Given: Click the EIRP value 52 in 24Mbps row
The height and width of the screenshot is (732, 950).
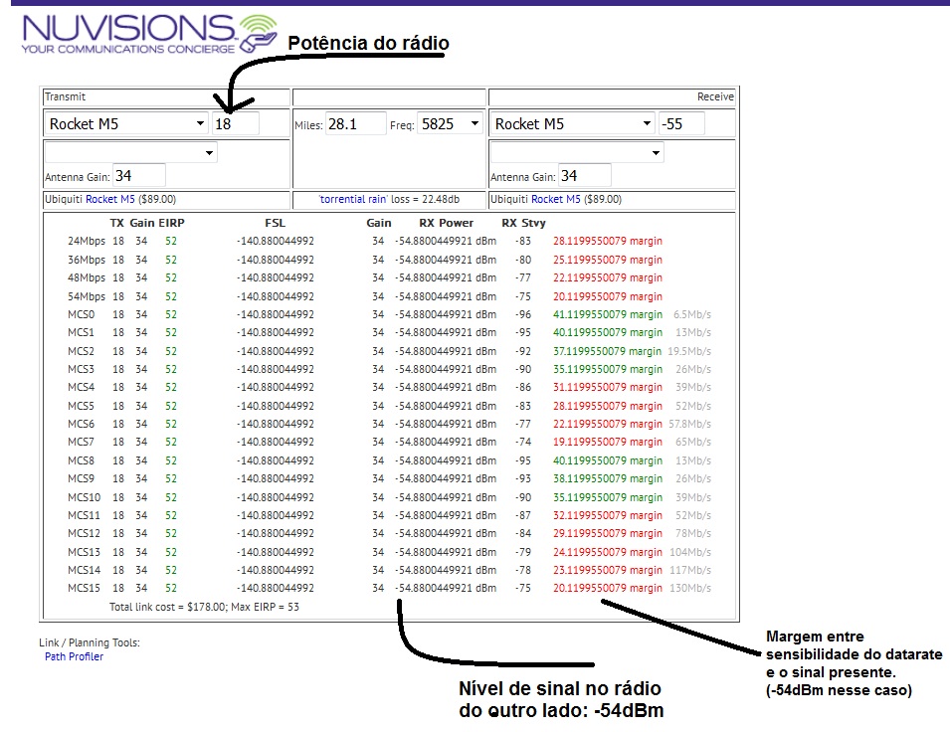Looking at the screenshot, I should click(x=171, y=241).
